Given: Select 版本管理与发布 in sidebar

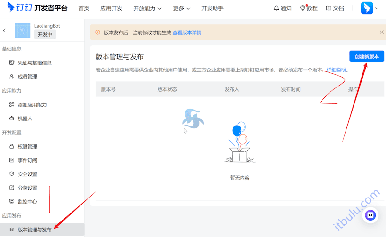Looking at the screenshot, I should [42, 229].
